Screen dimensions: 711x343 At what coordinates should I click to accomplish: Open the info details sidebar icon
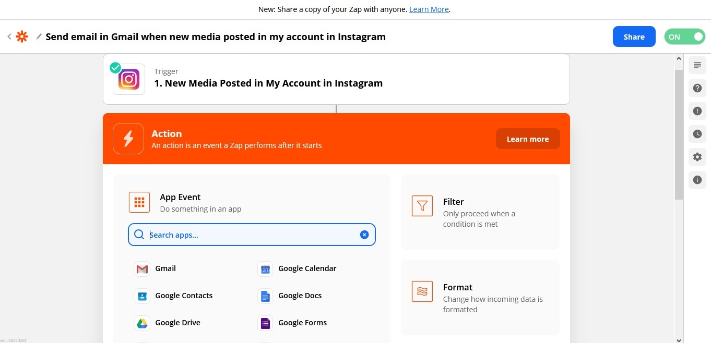tap(697, 180)
